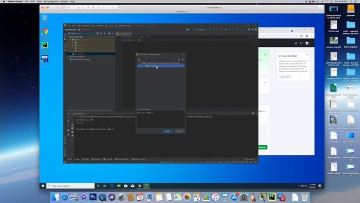Viewport: 360px width, 203px height.
Task: Open Python Console tool window tab
Action: pyautogui.click(x=139, y=159)
